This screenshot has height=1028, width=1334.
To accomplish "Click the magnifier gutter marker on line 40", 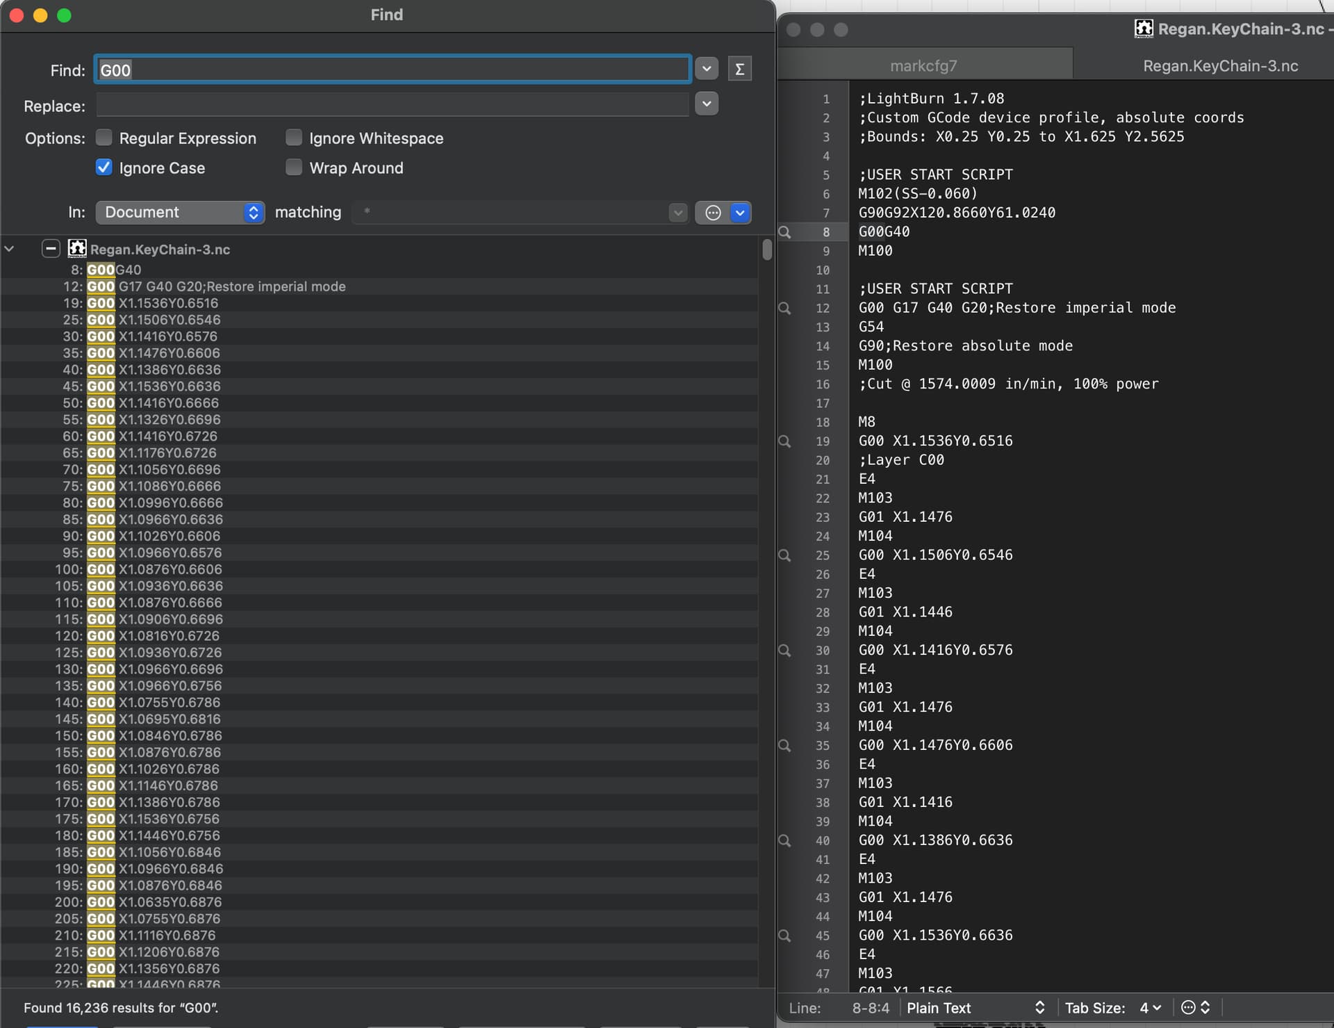I will [x=785, y=840].
